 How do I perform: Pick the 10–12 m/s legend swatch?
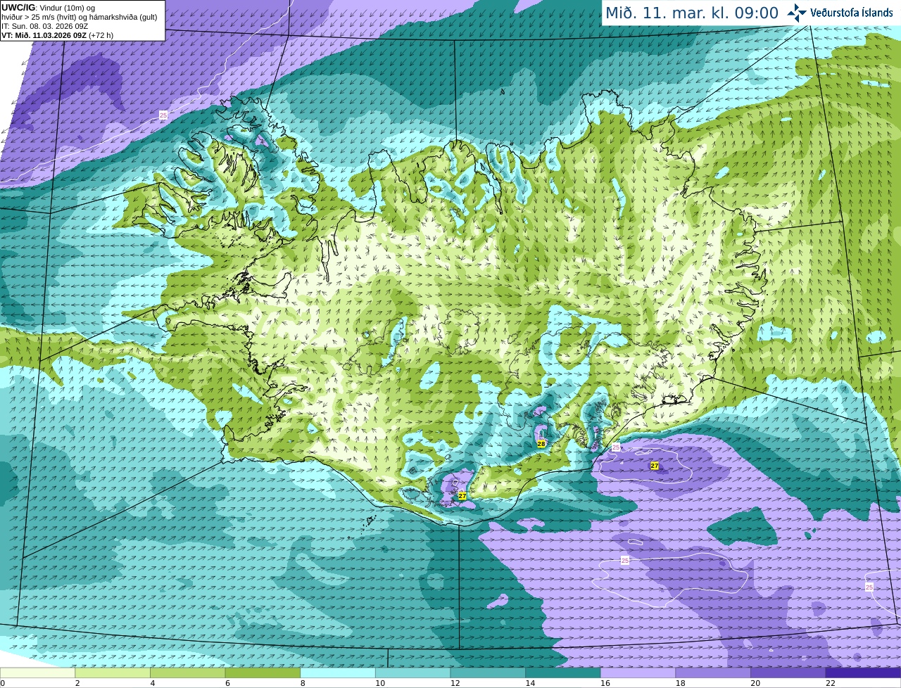click(x=413, y=673)
